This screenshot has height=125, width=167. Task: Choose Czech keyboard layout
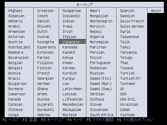tap(43, 16)
